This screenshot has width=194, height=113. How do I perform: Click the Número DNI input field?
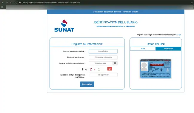[103, 51]
